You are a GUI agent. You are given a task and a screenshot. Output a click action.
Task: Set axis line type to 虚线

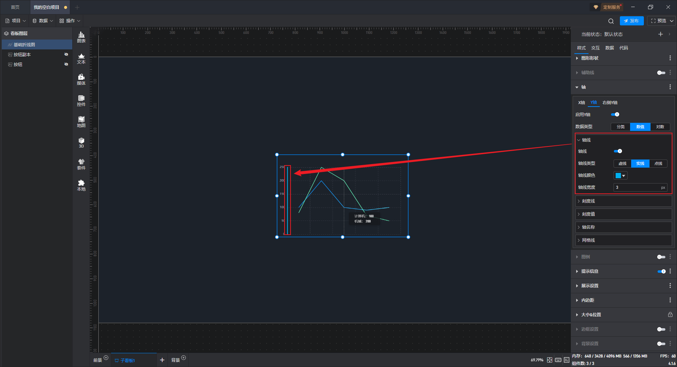coord(622,163)
